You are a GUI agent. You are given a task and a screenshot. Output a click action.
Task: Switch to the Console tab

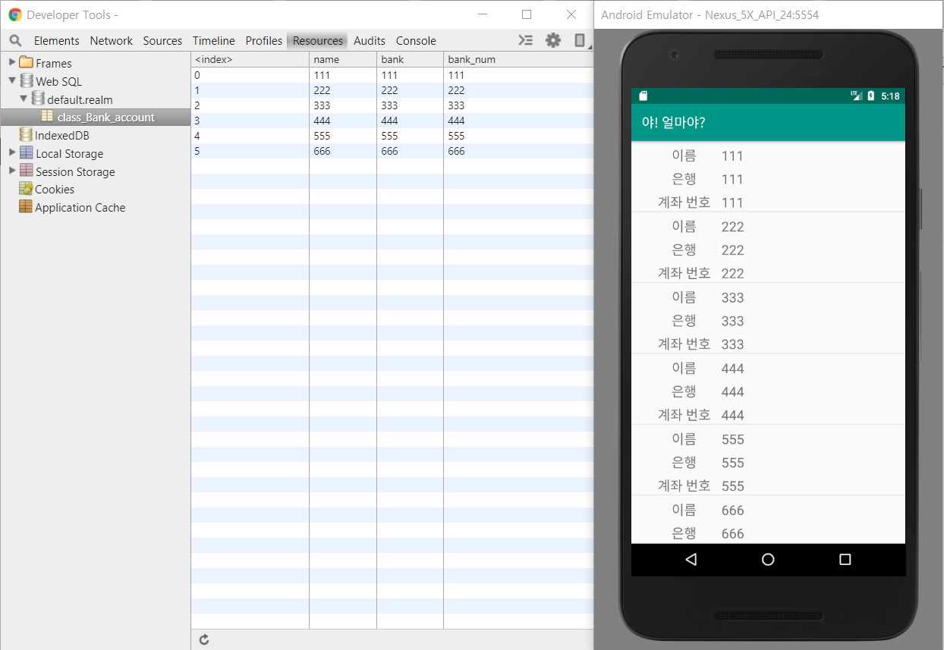pos(415,40)
